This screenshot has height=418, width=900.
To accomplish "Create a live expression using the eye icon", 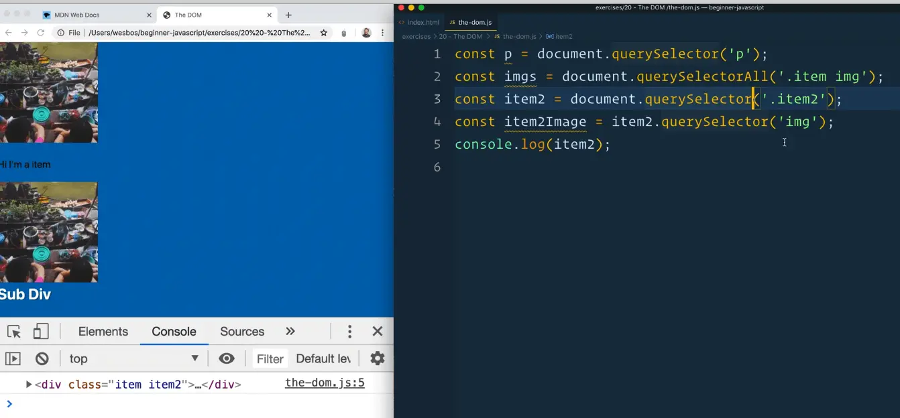I will 227,358.
